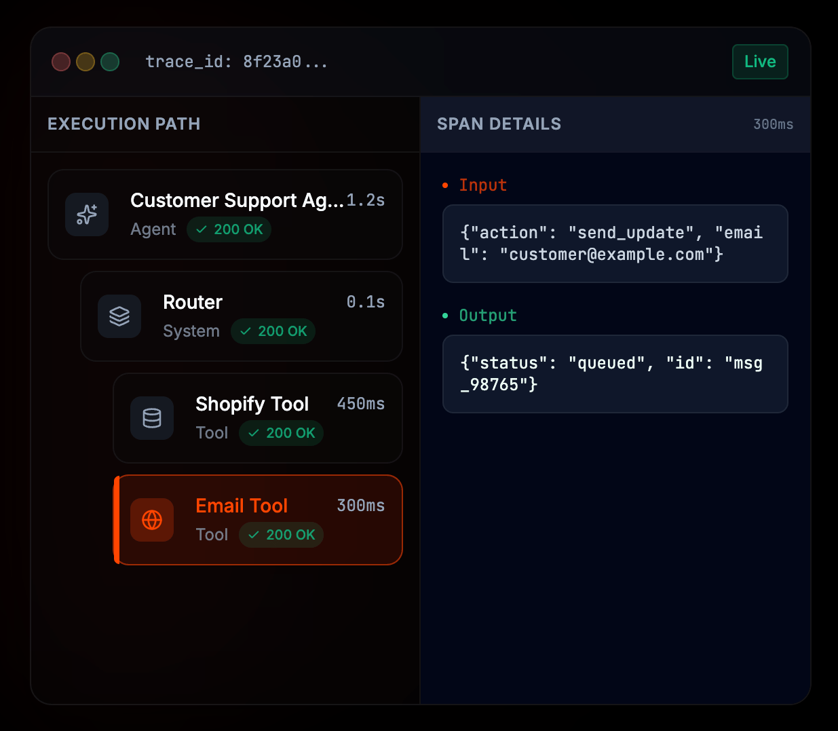Click the 0.1s duration of Router
Screen dimensions: 838x731
[366, 302]
